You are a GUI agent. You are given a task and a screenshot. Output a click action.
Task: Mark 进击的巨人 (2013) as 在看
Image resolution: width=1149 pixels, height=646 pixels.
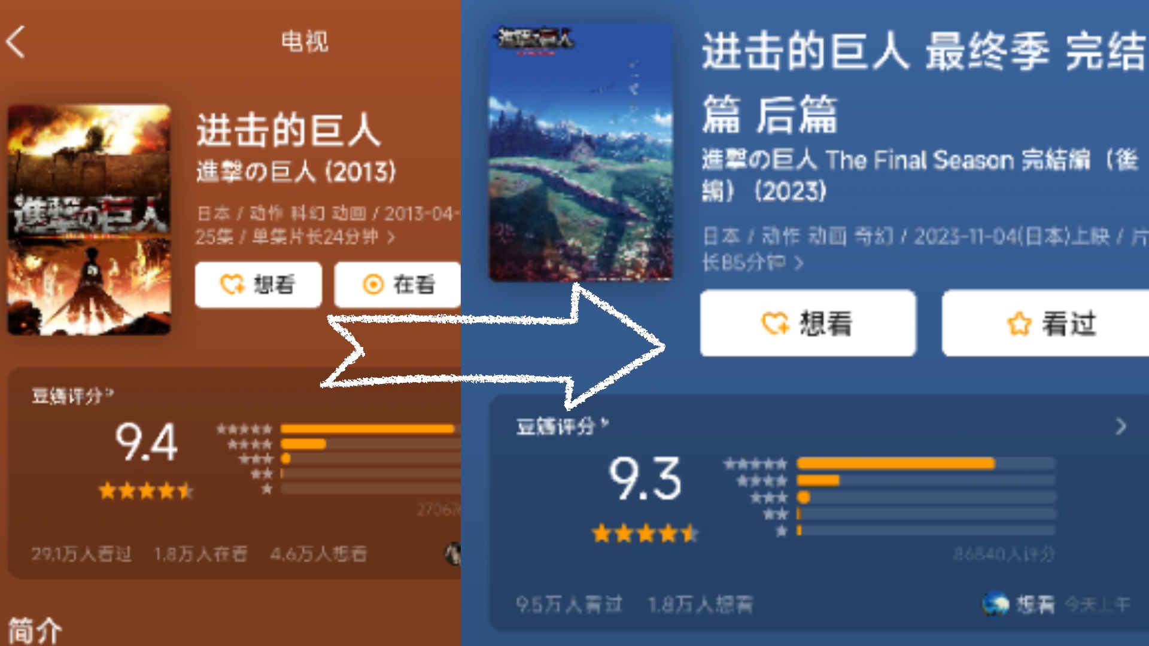coord(398,285)
